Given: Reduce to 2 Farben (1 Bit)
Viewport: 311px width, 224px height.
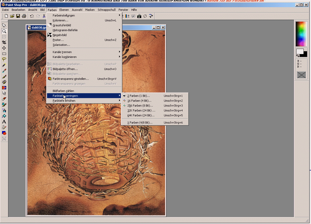Looking at the screenshot, I should pos(155,96).
